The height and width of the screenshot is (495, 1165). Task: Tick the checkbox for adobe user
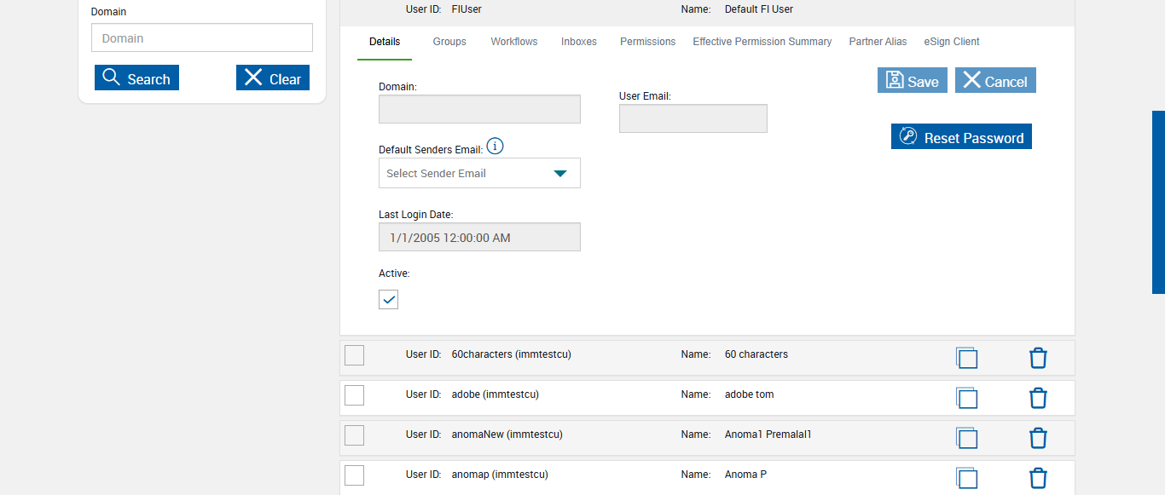tap(354, 395)
